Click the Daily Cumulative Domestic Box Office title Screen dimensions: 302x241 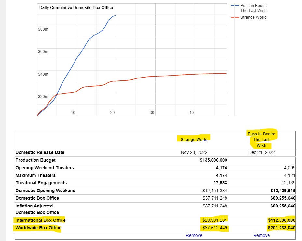[76, 7]
